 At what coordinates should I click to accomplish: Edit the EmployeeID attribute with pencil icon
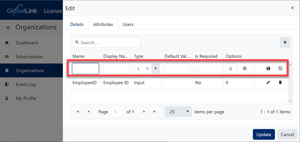pos(268,82)
